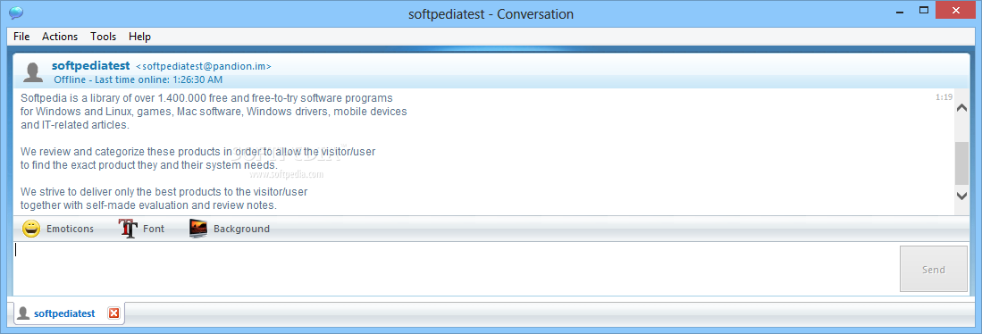Click the 'Emoticons' label
982x334 pixels.
pyautogui.click(x=70, y=229)
